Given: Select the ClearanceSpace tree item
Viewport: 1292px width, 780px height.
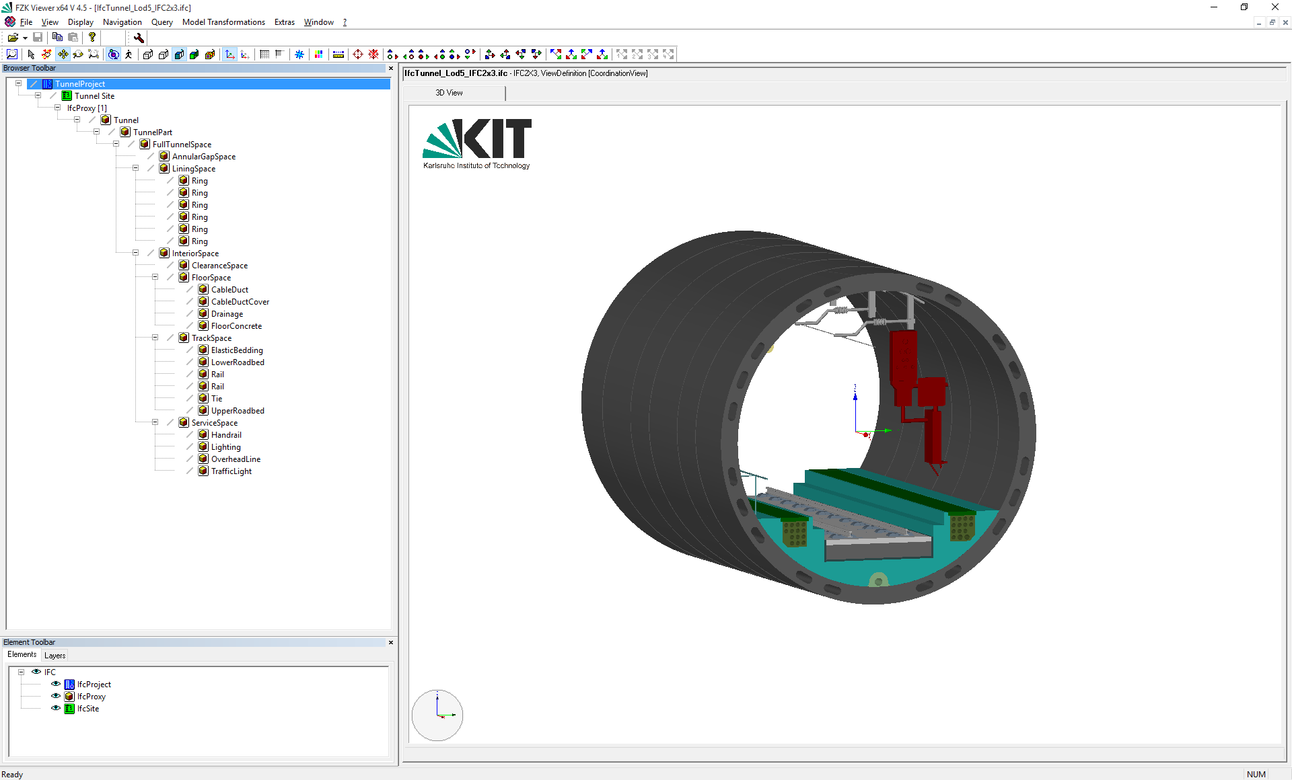Looking at the screenshot, I should pyautogui.click(x=219, y=266).
